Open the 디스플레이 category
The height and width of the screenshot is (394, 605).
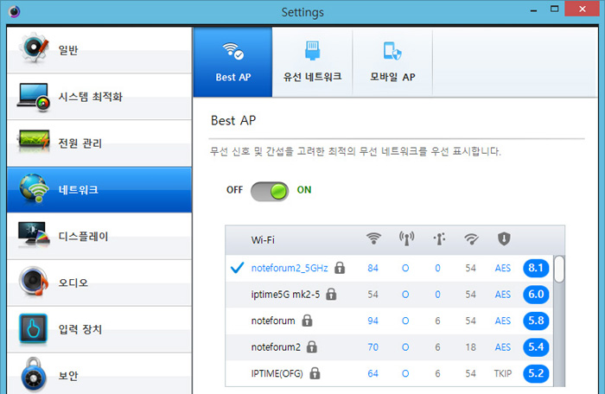coord(99,236)
